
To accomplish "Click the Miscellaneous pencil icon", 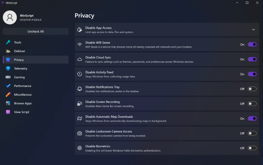I will (8, 95).
